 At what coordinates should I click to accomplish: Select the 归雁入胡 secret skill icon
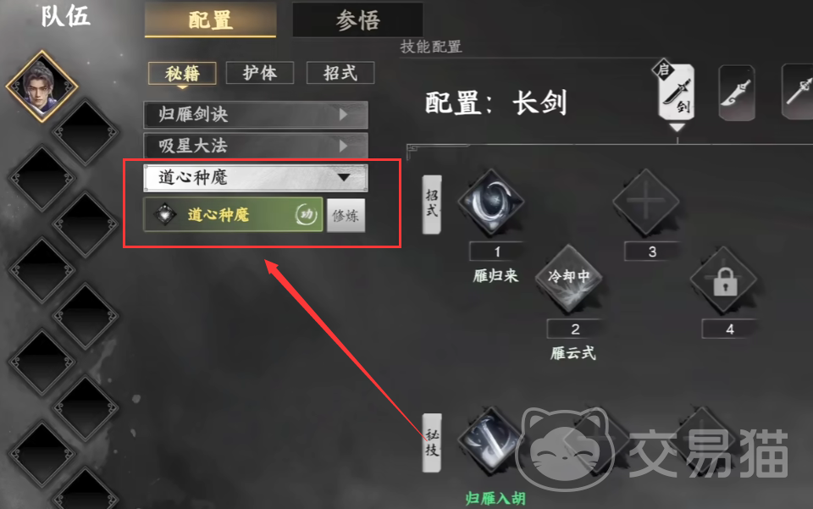tap(490, 440)
